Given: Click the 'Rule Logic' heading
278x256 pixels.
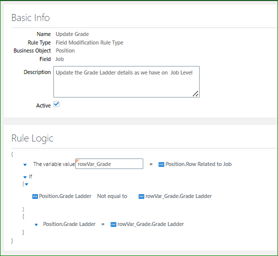Looking at the screenshot, I should coord(32,138).
